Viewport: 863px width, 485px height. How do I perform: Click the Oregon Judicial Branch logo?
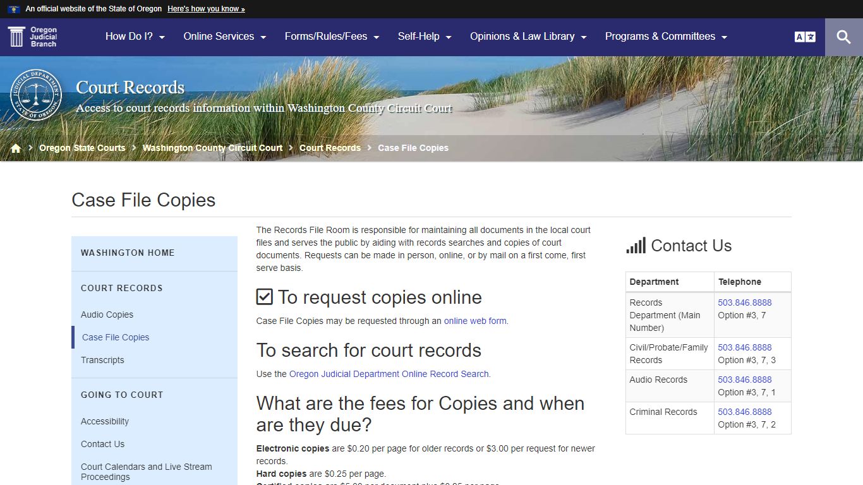33,37
